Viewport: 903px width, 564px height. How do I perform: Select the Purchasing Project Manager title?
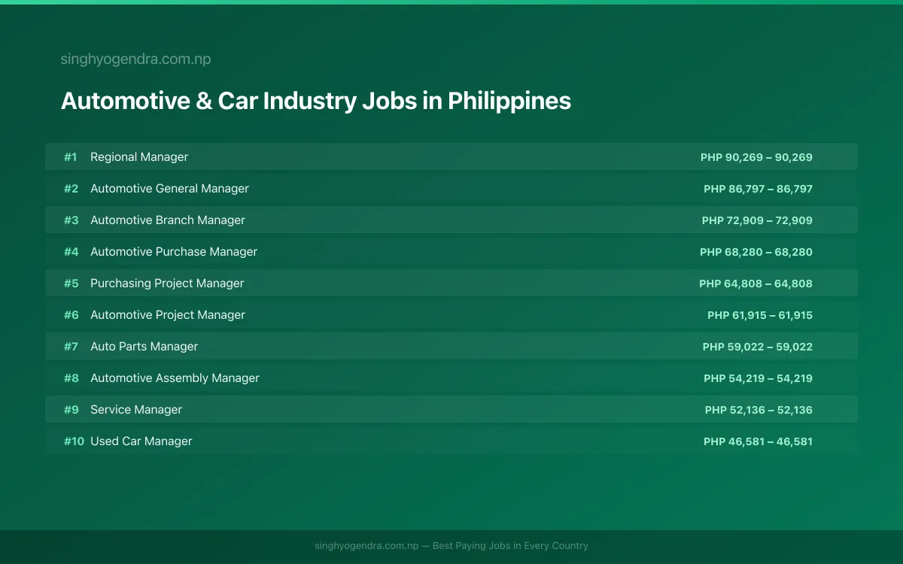point(167,284)
